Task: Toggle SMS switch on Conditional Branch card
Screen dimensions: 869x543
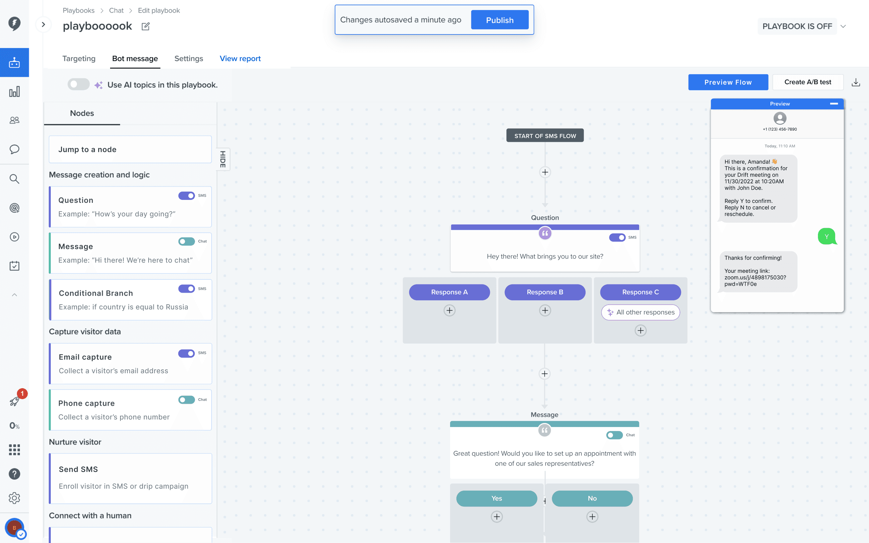Action: (186, 289)
